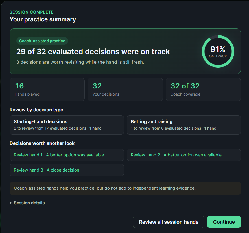Click the '29 of 32 evaluated decisions' headline
This screenshot has width=249, height=233.
point(93,52)
